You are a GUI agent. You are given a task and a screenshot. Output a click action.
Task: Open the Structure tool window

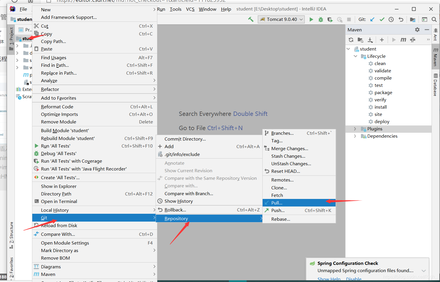(11, 235)
